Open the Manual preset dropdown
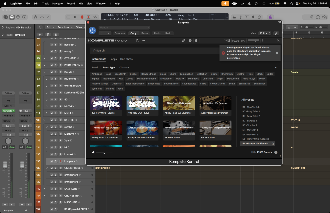 (124, 28)
